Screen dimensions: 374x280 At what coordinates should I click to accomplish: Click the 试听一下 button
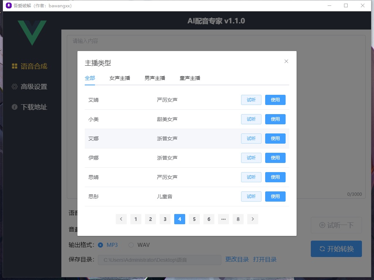pyautogui.click(x=336, y=225)
